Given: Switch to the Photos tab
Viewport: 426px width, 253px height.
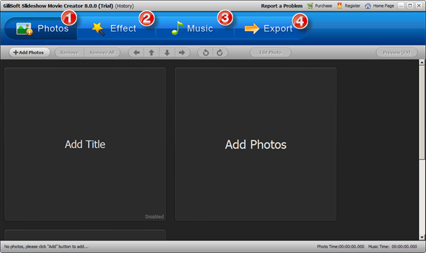Looking at the screenshot, I should (41, 28).
